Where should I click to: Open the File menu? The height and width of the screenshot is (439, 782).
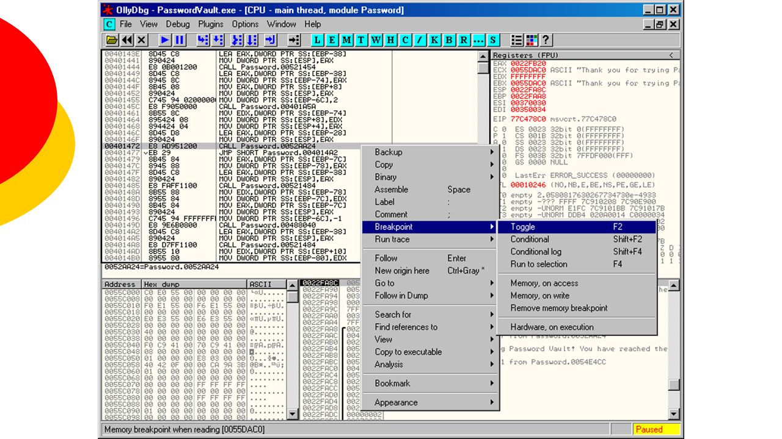(x=126, y=24)
